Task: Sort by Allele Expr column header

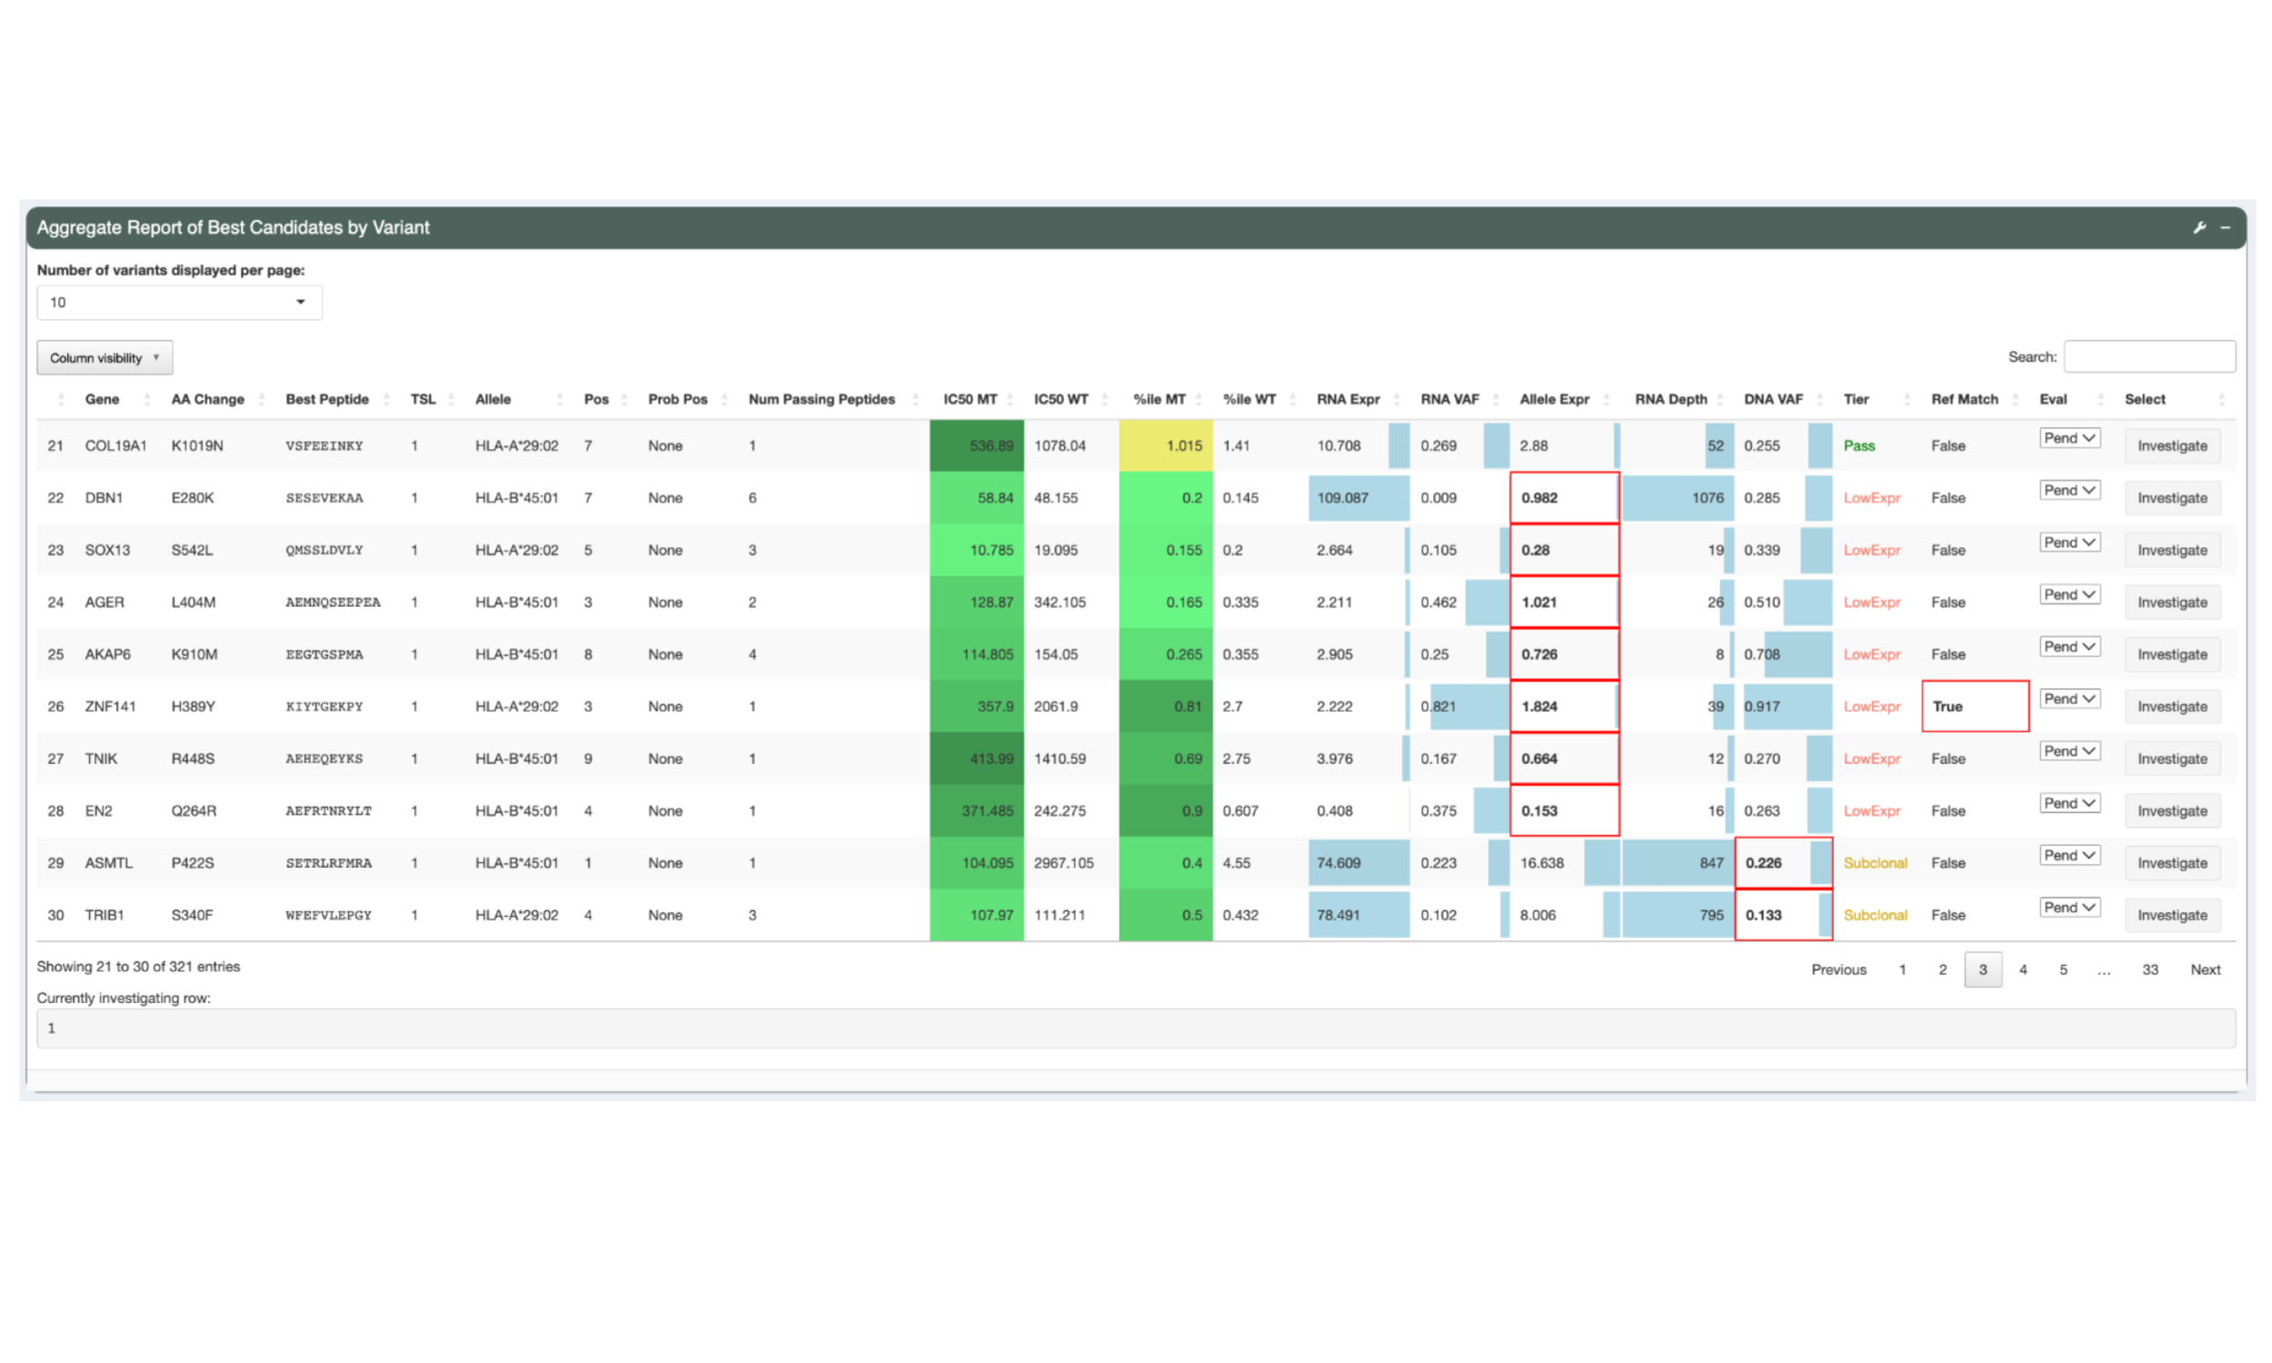Action: click(1554, 400)
